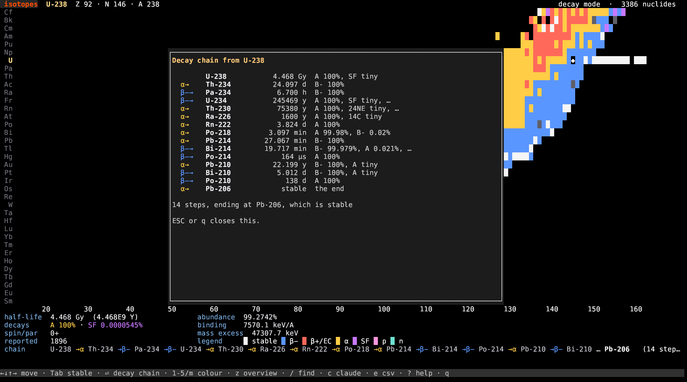Click Ra-226 in the bottom chain line
Screen dimensions: 687x382
tap(273, 349)
